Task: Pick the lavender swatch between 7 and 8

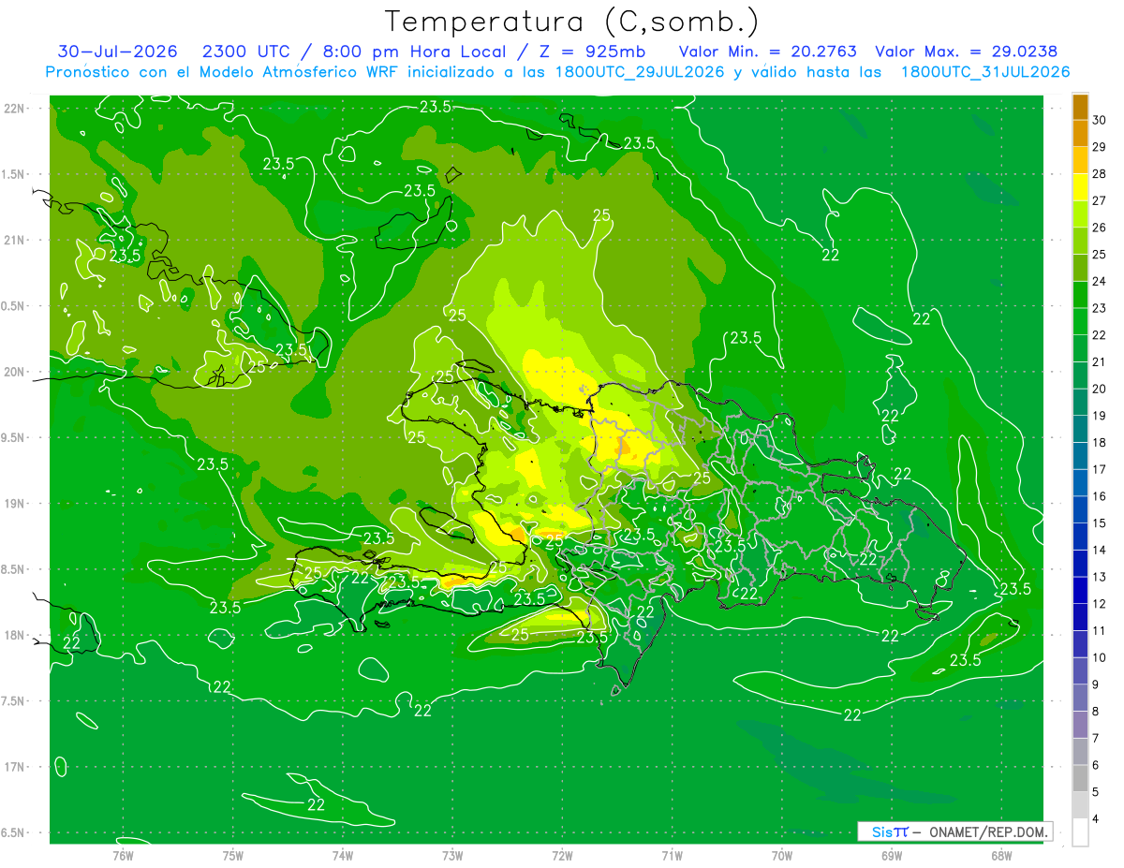Action: [x=1080, y=725]
